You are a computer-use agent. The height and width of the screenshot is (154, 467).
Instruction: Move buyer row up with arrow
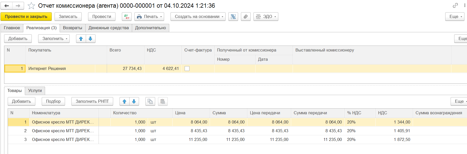pyautogui.click(x=81, y=39)
